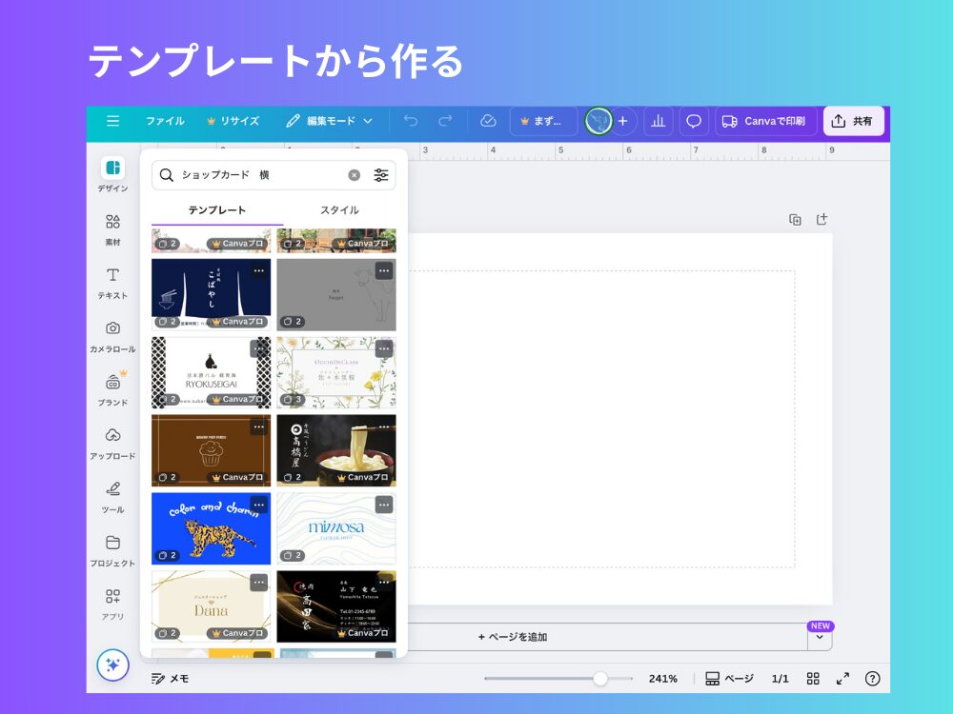Click the プロジェクト sidebar icon
Image resolution: width=953 pixels, height=714 pixels.
click(x=113, y=545)
